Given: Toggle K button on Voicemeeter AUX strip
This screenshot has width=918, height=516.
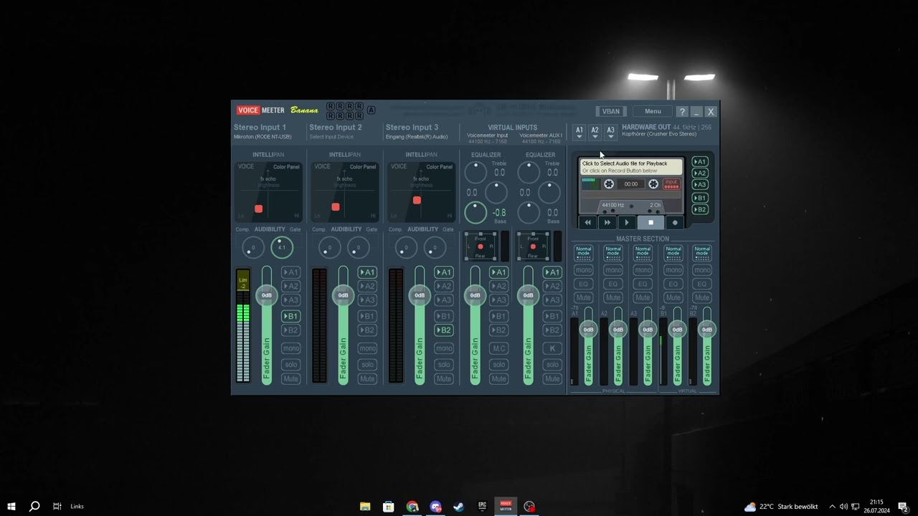Looking at the screenshot, I should pyautogui.click(x=552, y=348).
